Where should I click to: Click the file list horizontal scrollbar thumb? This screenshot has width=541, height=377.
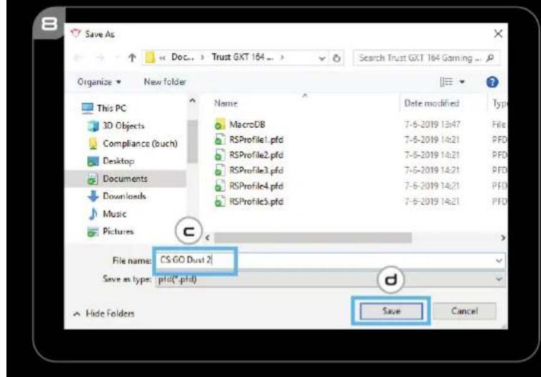pyautogui.click(x=312, y=238)
